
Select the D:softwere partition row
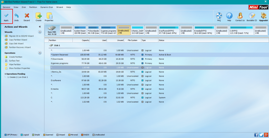(159, 80)
